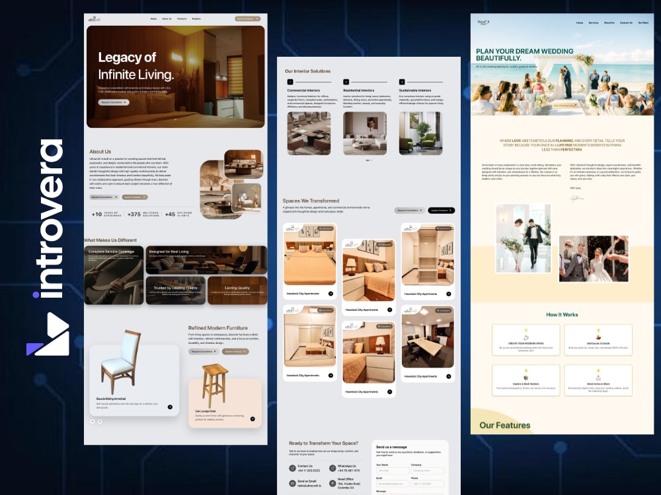
Task: Click the icon in the Add Guests & Details card
Action: [598, 337]
